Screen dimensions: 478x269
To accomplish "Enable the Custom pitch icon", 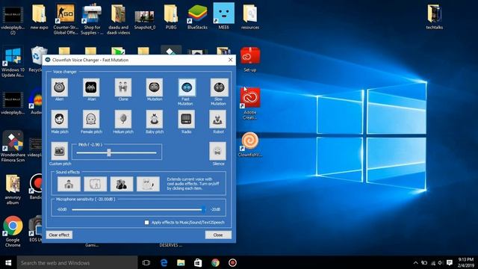I will click(60, 151).
